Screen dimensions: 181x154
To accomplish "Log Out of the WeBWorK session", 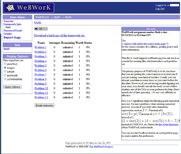I will 160,9.
